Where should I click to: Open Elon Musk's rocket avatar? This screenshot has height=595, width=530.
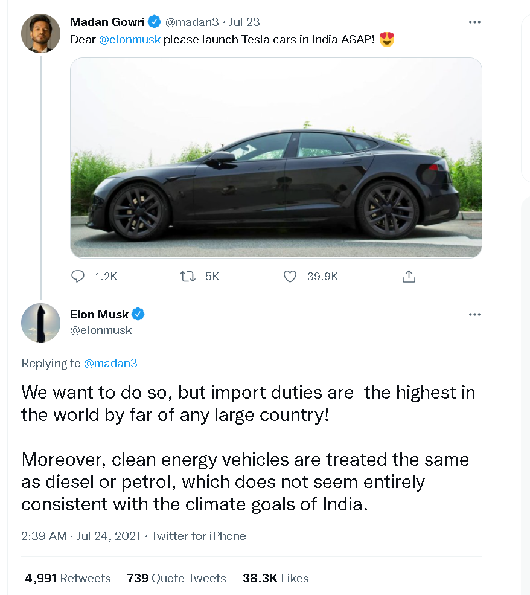tap(40, 323)
